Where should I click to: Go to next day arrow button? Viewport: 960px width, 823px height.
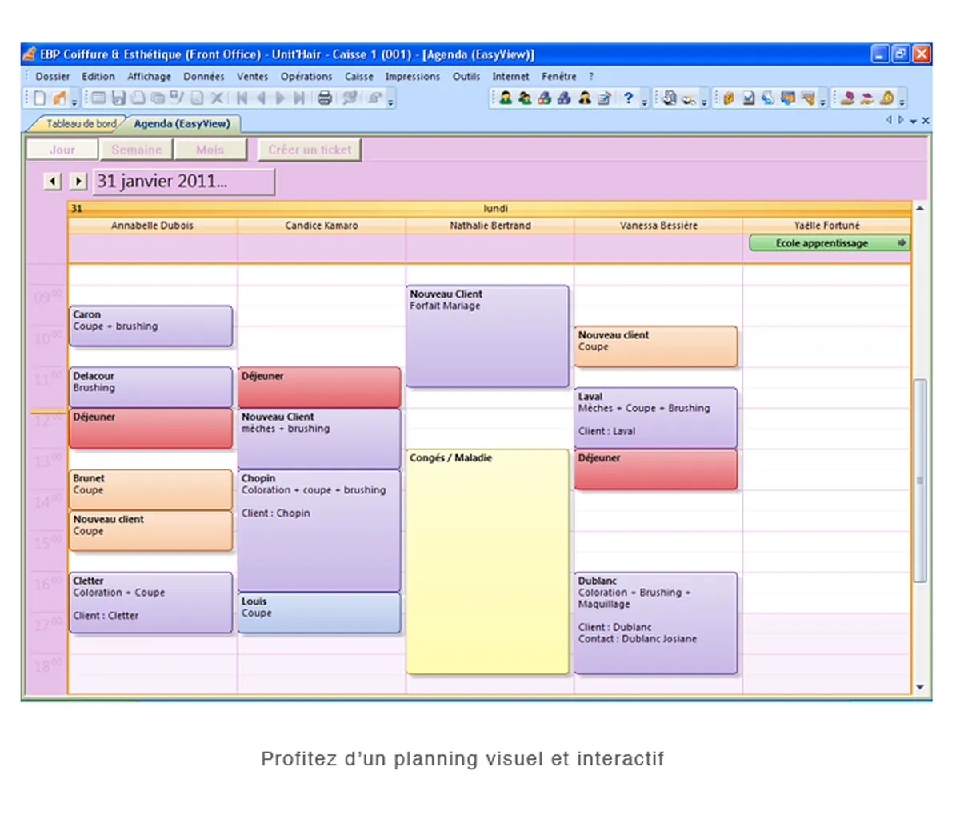click(78, 182)
